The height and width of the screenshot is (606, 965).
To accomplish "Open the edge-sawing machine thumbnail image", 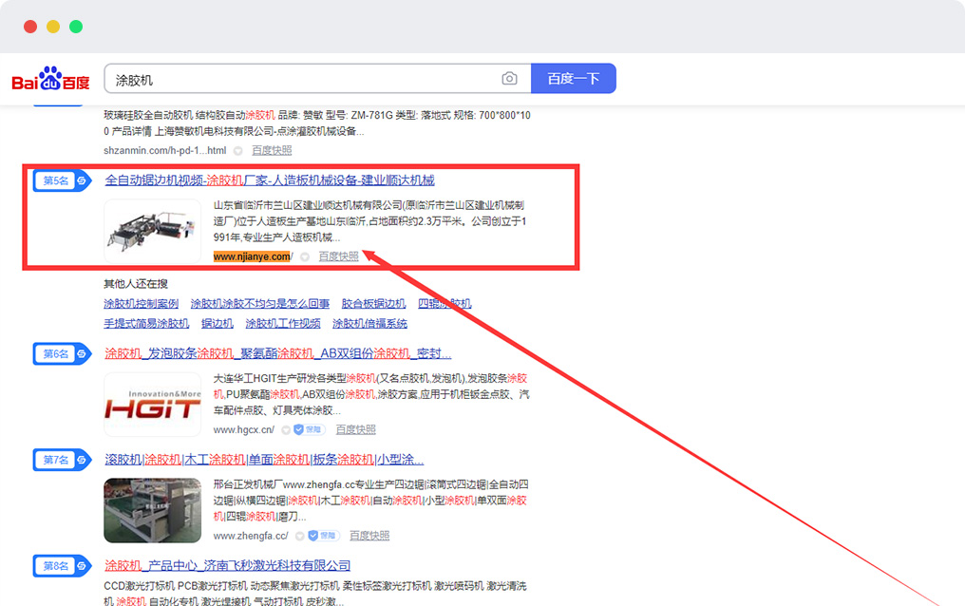I will (153, 232).
